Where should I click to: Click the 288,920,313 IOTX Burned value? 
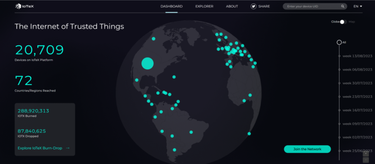(x=33, y=111)
